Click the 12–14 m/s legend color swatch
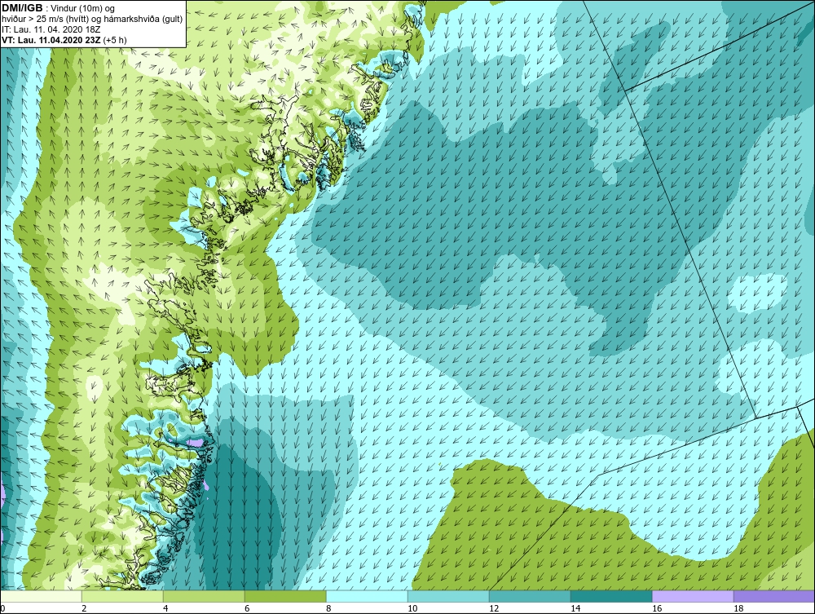Screen dimensions: 815x614 click(530, 596)
